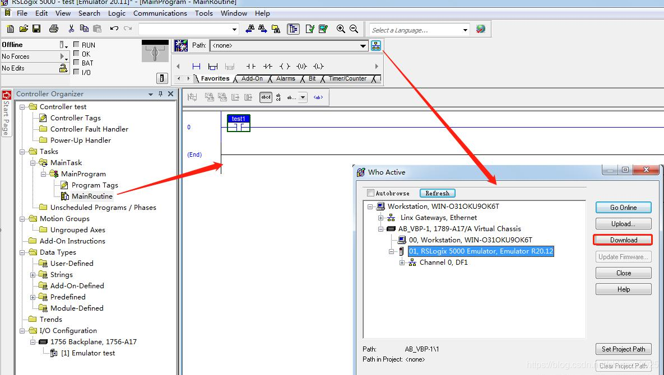Select Program Tags in the organizer
The height and width of the screenshot is (375, 664).
[x=95, y=185]
